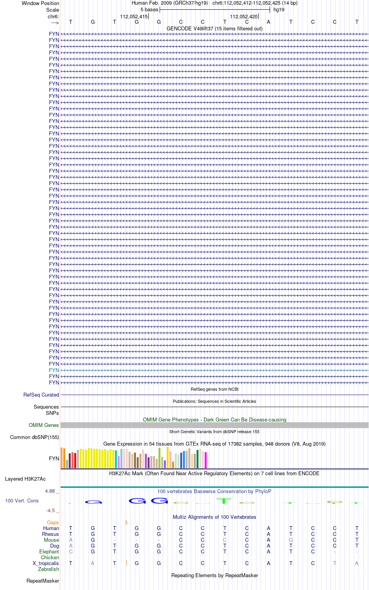Click the 112,052,415 ruler coordinate

[x=134, y=16]
